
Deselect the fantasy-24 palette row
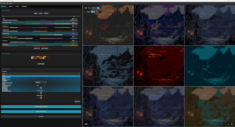[40, 45]
